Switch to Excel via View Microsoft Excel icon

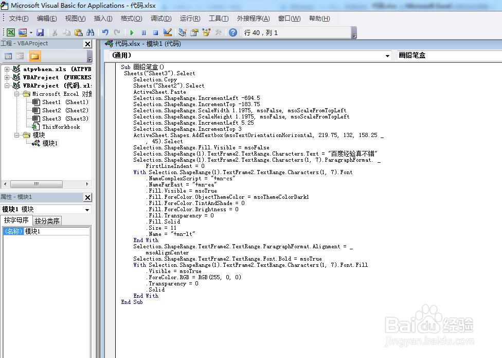(x=11, y=32)
